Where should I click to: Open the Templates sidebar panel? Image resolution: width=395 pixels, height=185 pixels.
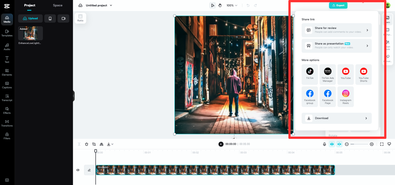(7, 33)
